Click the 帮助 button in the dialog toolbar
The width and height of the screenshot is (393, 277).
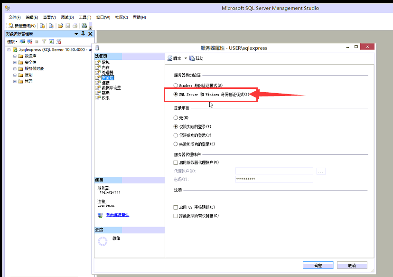pos(196,58)
